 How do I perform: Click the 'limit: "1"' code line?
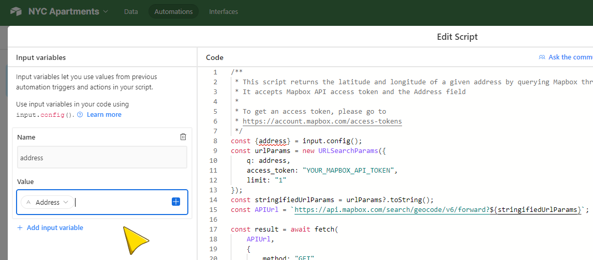266,180
